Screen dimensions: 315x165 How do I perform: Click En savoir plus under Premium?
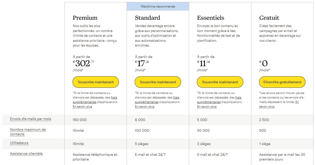pyautogui.click(x=82, y=106)
